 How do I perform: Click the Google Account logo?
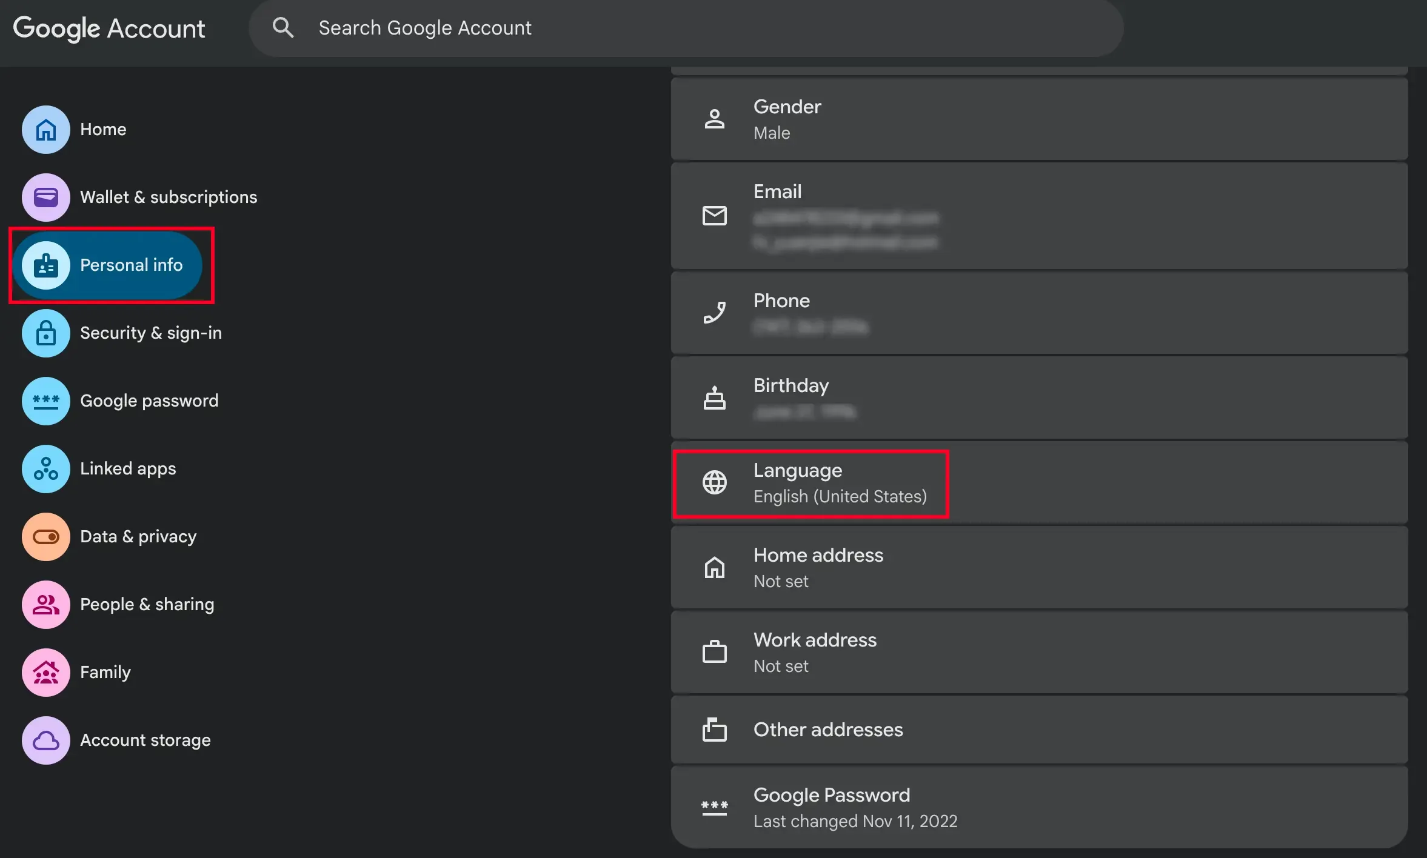109,28
